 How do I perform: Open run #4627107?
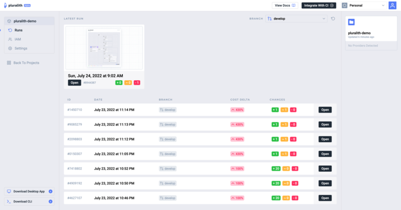coord(325,198)
